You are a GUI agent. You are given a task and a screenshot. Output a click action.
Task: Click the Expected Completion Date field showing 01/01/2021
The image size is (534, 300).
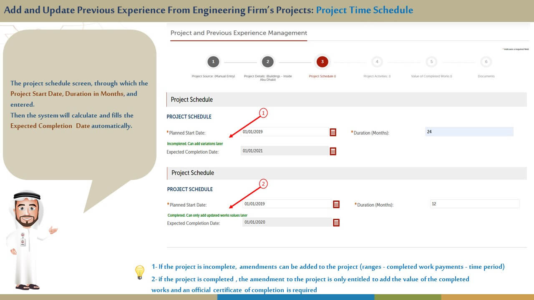(x=285, y=151)
